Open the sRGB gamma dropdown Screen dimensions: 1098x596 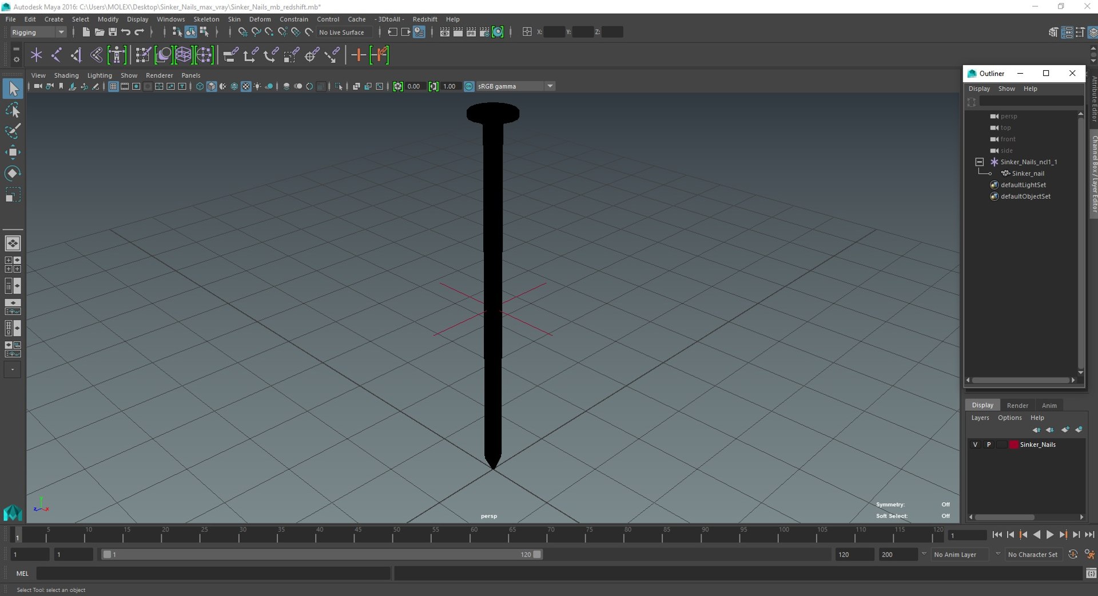[x=515, y=86]
